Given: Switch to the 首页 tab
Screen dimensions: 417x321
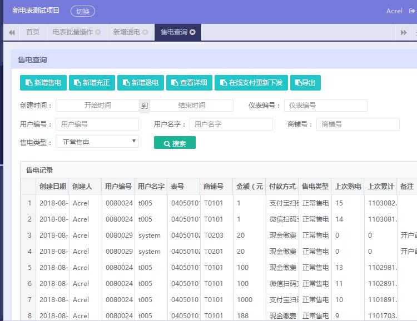Looking at the screenshot, I should 33,32.
